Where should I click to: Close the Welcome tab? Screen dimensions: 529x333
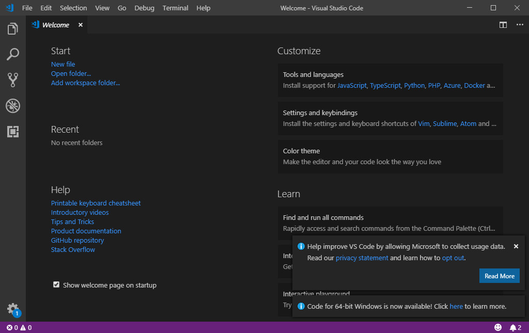[x=80, y=25]
